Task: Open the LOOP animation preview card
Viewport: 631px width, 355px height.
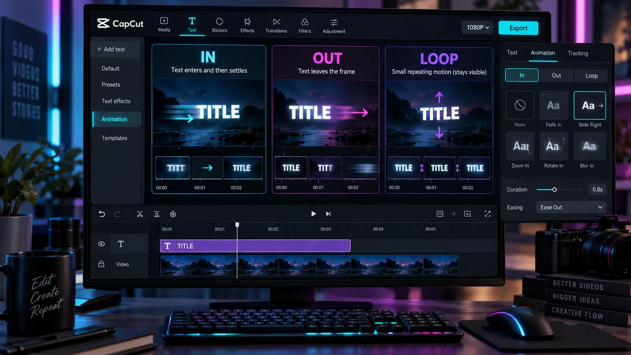Action: pyautogui.click(x=439, y=121)
